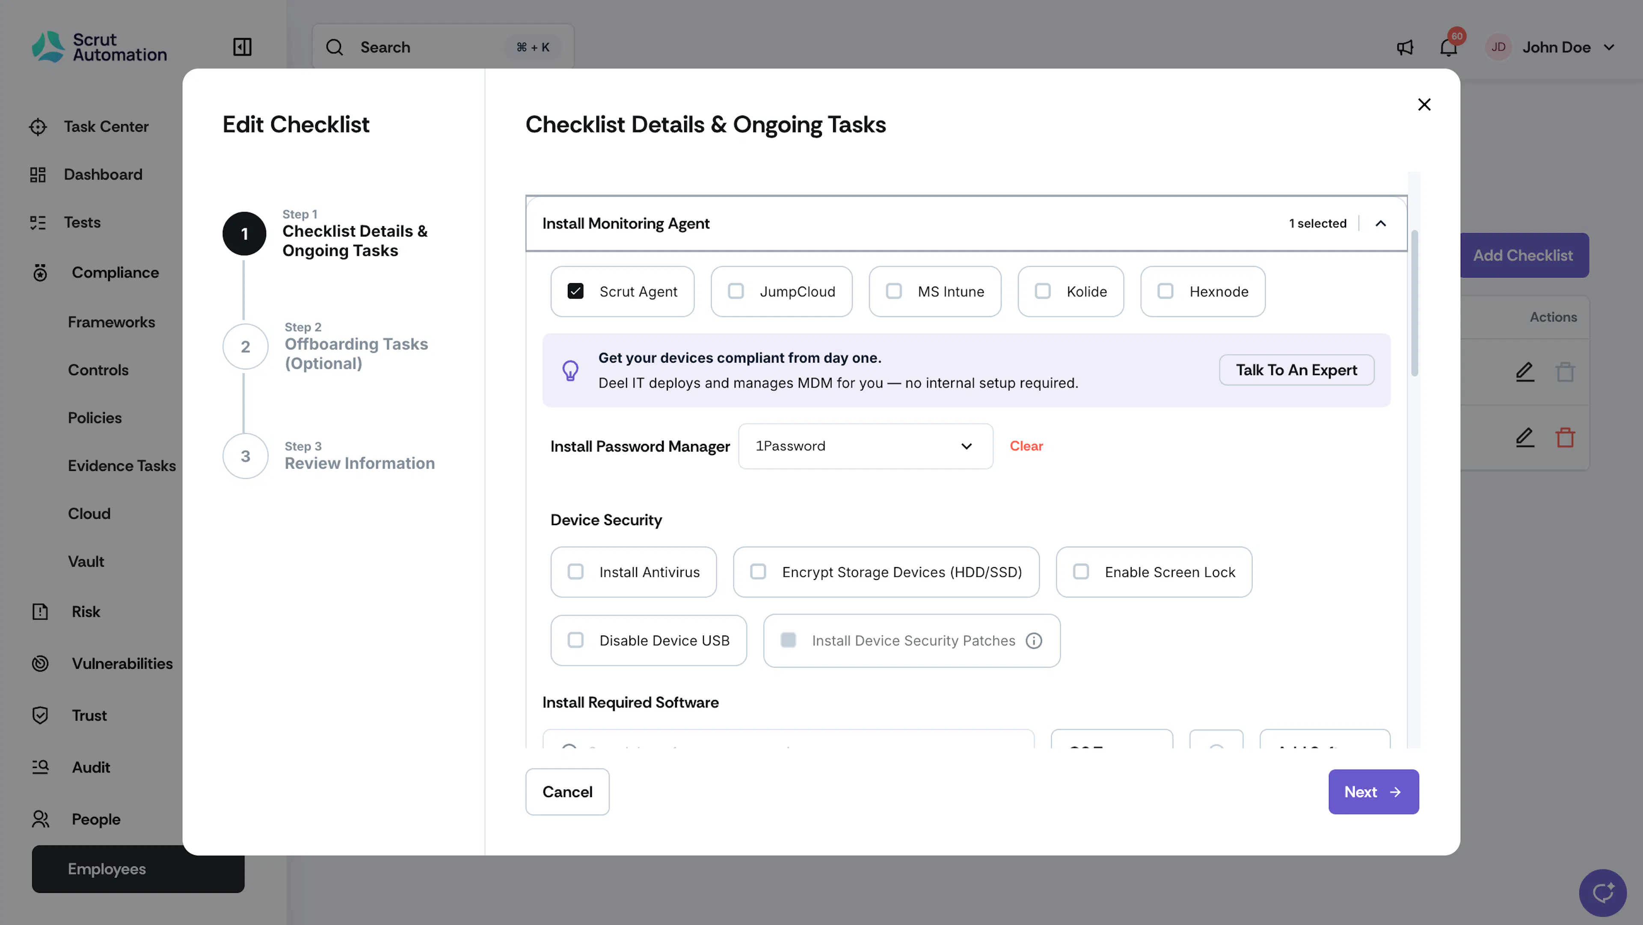Screen dimensions: 1643x925
Task: Enable Encrypt Storage Devices checkbox
Action: click(758, 572)
